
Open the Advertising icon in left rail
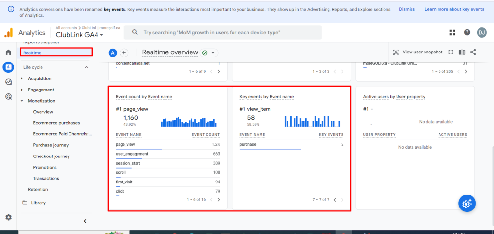[8, 97]
